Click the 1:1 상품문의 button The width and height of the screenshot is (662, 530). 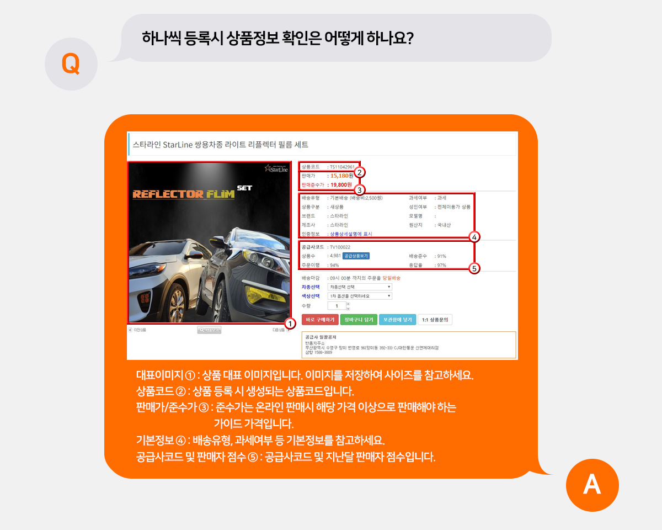click(436, 320)
